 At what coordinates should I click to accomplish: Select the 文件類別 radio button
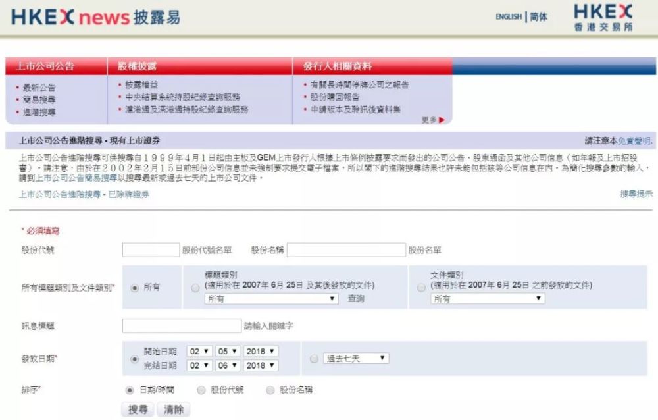click(x=421, y=288)
